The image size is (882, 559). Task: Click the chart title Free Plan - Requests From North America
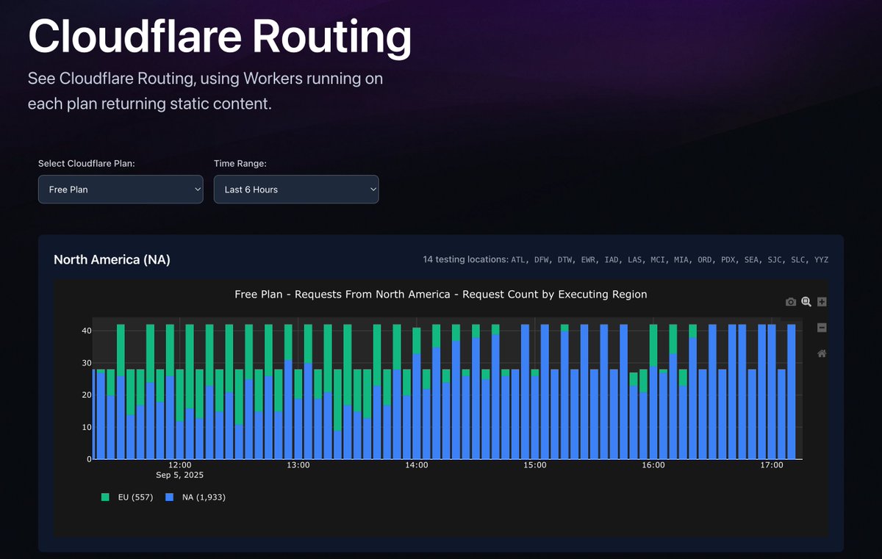click(x=441, y=294)
